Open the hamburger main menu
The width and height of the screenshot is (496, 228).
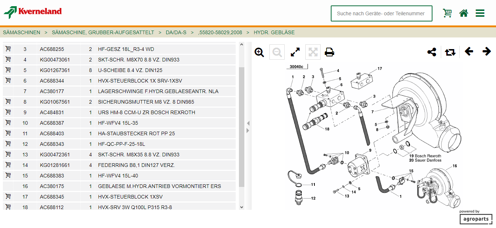(x=480, y=13)
